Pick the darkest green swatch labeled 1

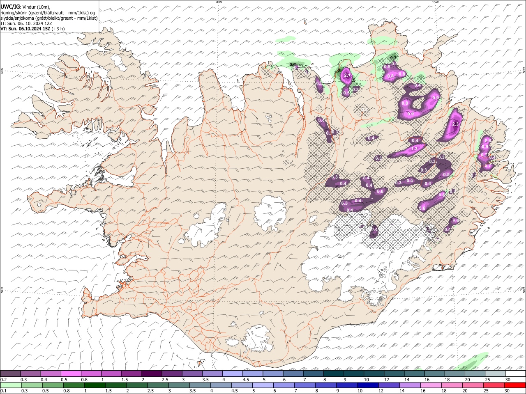click(95, 385)
